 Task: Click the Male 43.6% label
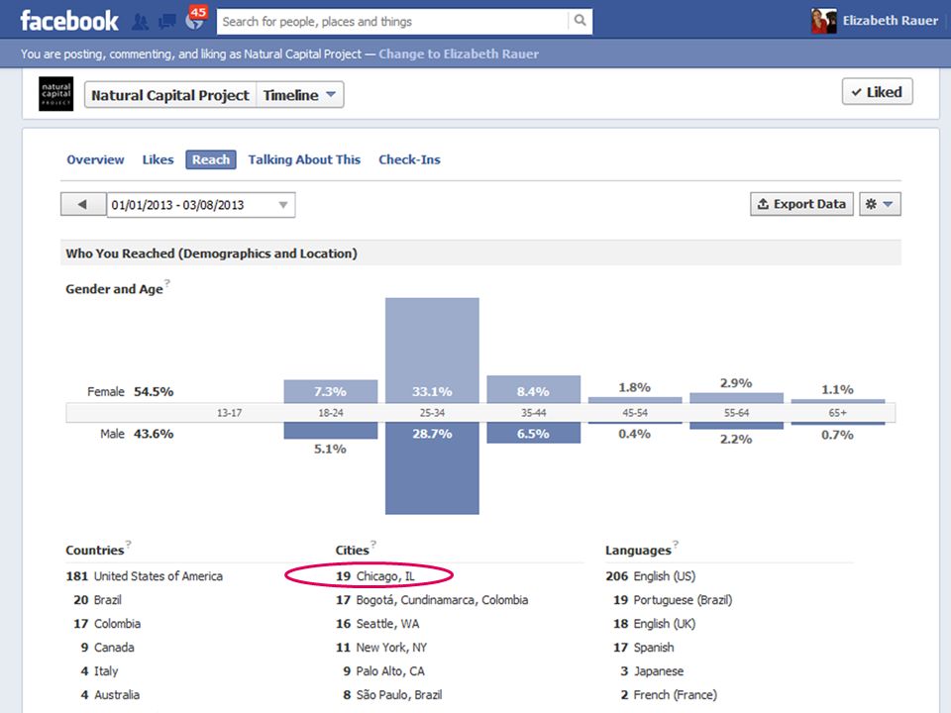137,434
